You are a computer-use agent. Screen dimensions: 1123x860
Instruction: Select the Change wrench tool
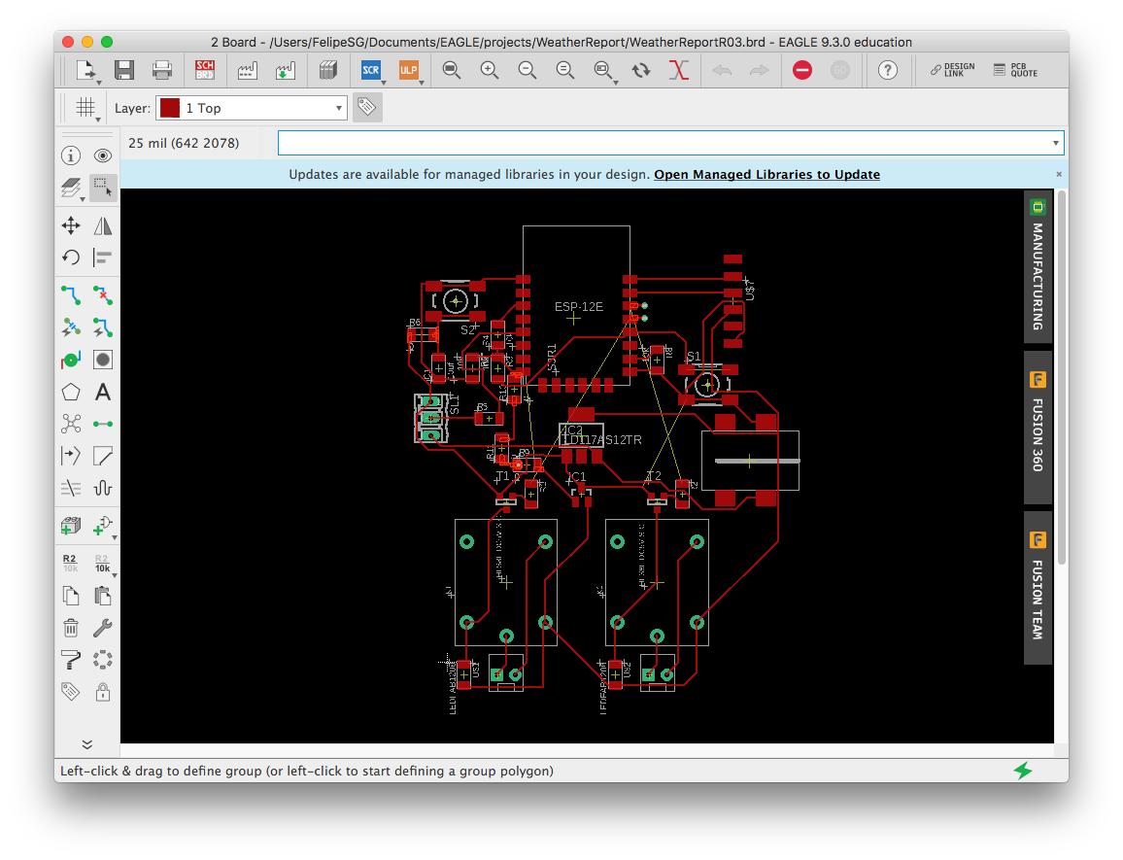103,628
